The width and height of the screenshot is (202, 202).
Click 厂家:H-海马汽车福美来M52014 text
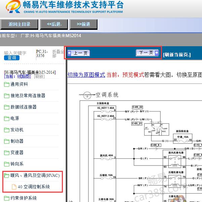(51, 36)
